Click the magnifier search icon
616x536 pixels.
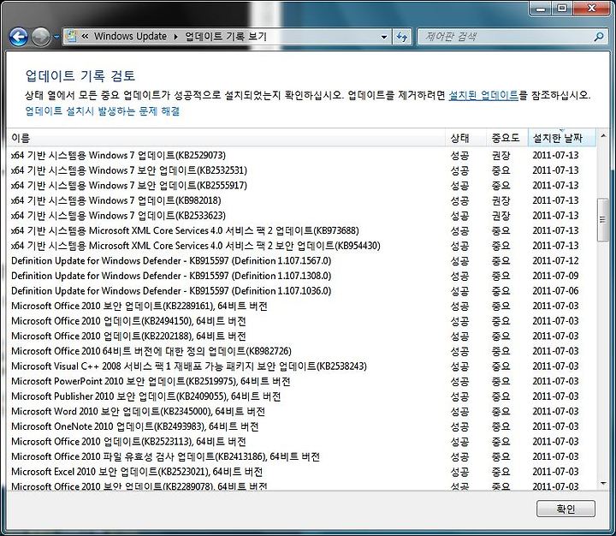coord(599,37)
